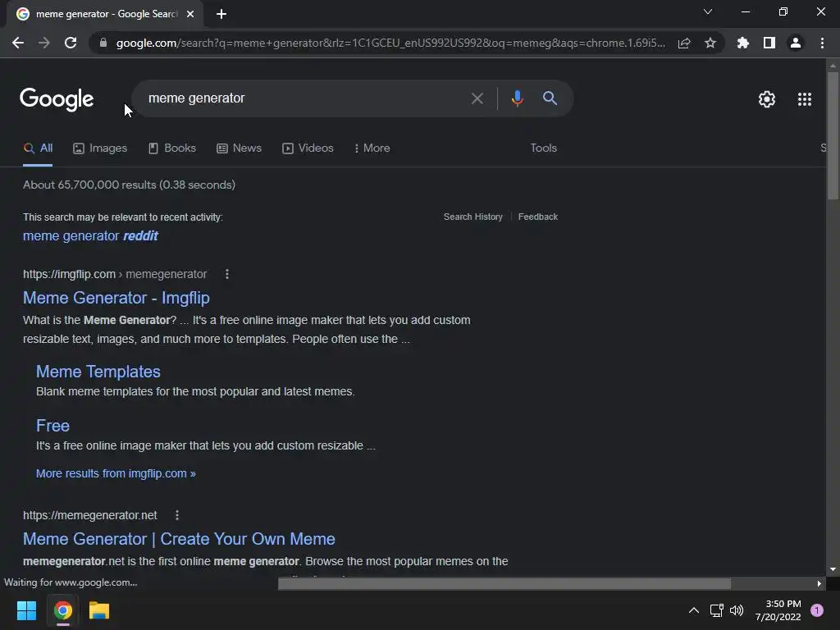The image size is (840, 630).
Task: Close the meme generator tab
Action: click(x=190, y=15)
